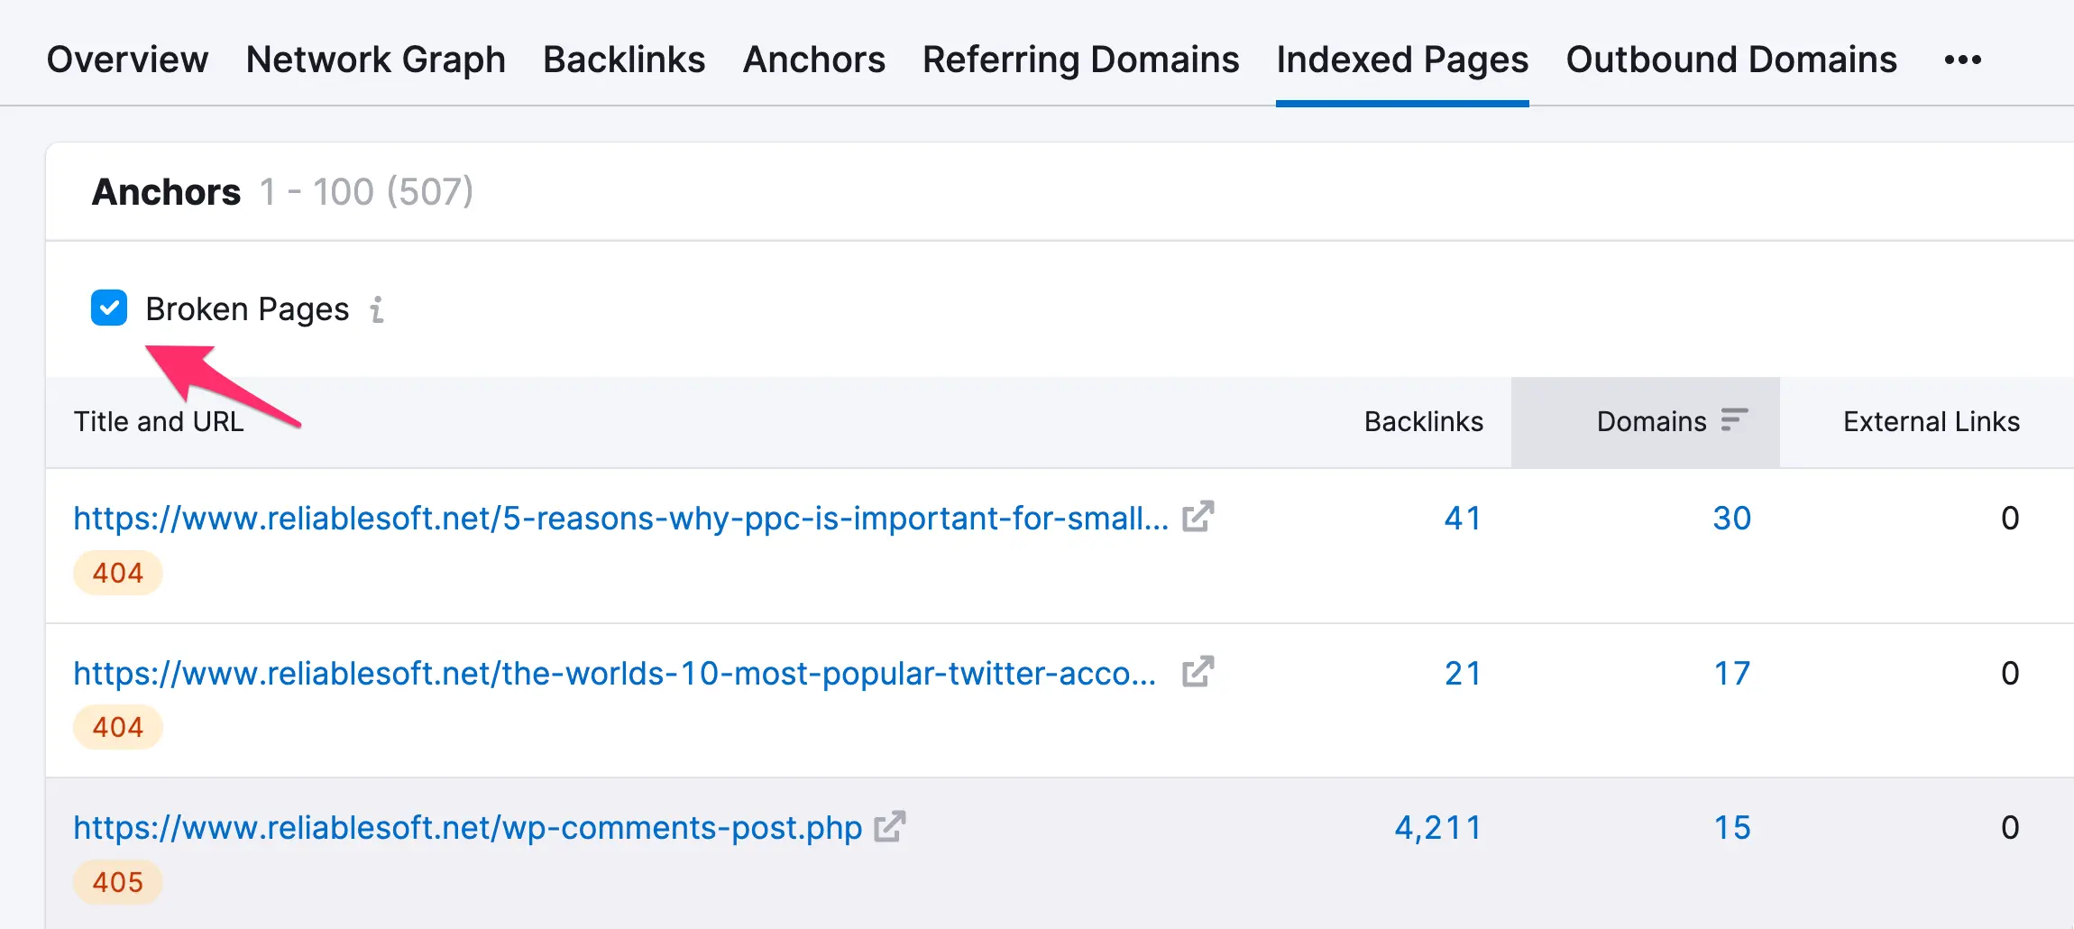Open the Referring Domains tab
This screenshot has height=929, width=2074.
(1080, 60)
